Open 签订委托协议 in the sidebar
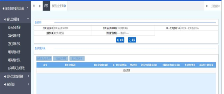Image resolution: width=224 pixels, height=94 pixels. [14, 44]
